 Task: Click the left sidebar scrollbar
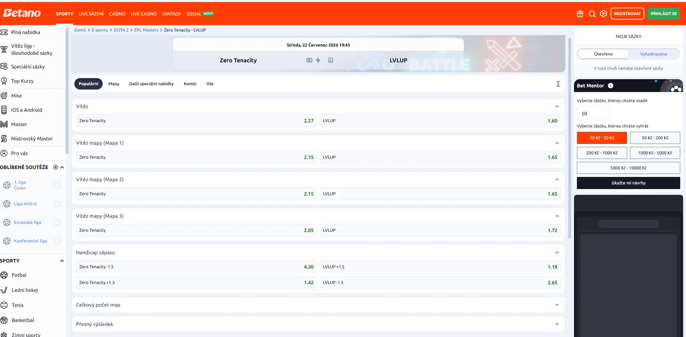(67, 91)
